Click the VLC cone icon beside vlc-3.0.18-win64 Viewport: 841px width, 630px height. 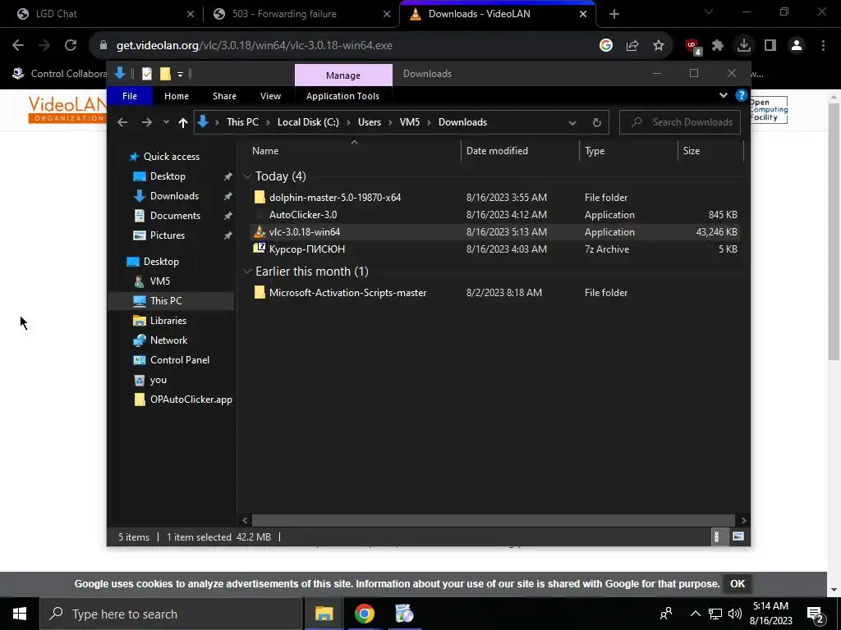260,232
